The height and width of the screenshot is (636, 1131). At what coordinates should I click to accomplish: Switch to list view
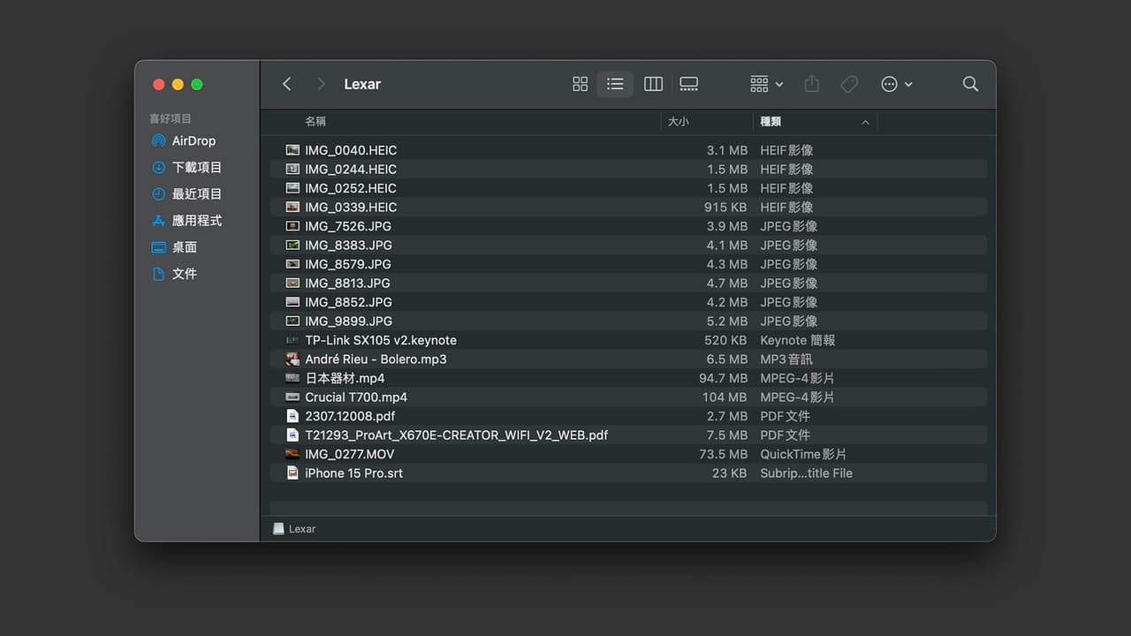click(x=616, y=84)
